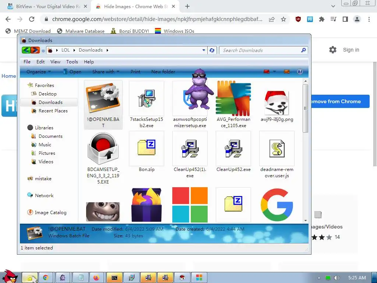
Task: Select deadname-remover.user.js script file
Action: click(277, 149)
